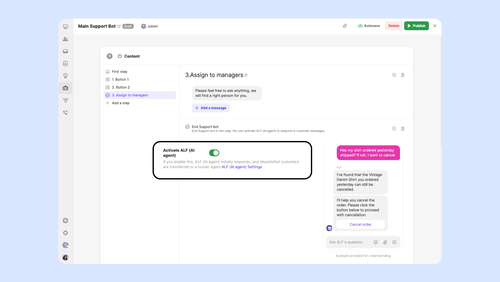Image resolution: width=500 pixels, height=282 pixels.
Task: Open the settings gear in sidebar
Action: pyautogui.click(x=65, y=233)
